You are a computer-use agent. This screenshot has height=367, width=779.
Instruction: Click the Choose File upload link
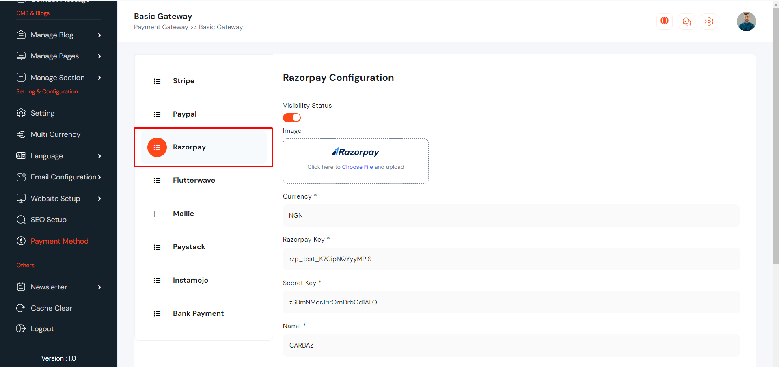pyautogui.click(x=357, y=167)
